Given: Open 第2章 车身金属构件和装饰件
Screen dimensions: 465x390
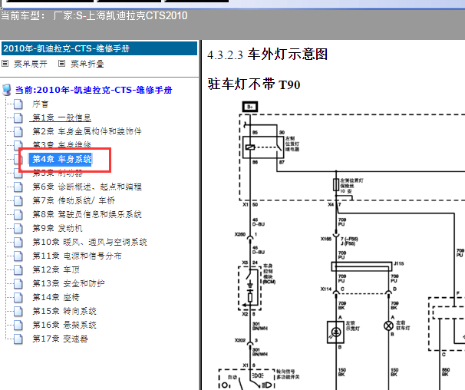Looking at the screenshot, I should [87, 131].
